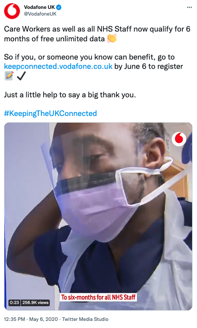Click the 'Just a little help' sentence
The image size is (197, 328).
click(x=70, y=95)
